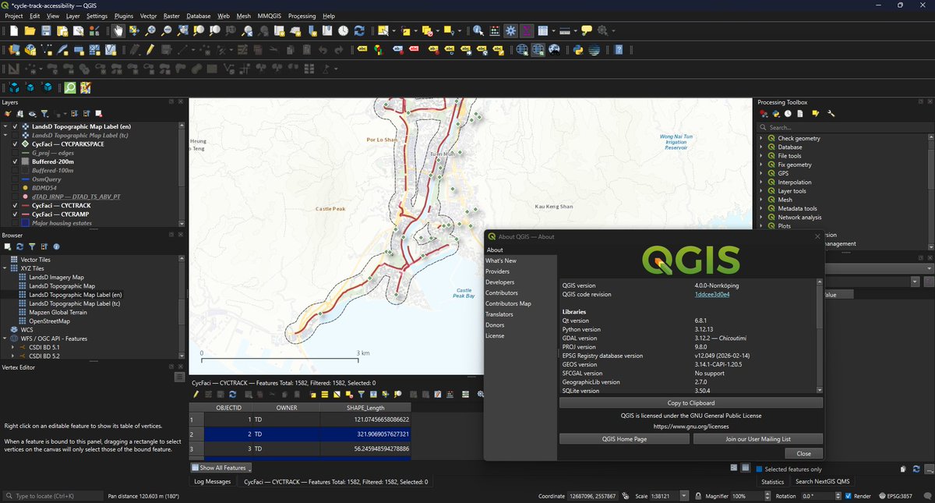Open the Processing menu
Viewport: 935px width, 503px height.
click(302, 16)
